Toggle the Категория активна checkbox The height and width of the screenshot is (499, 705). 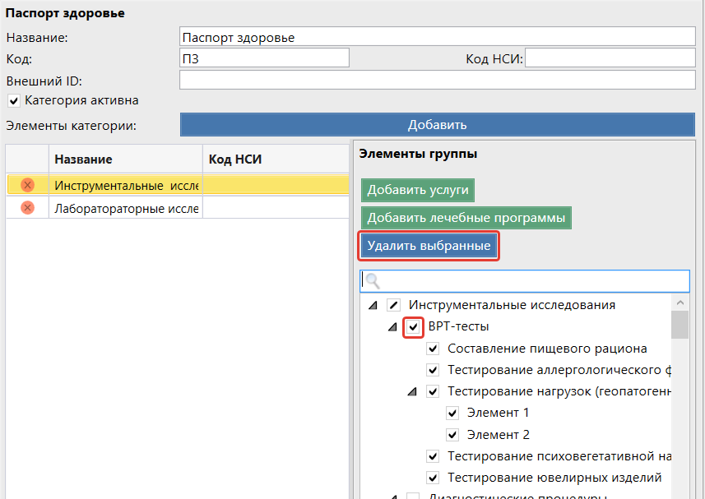[14, 100]
